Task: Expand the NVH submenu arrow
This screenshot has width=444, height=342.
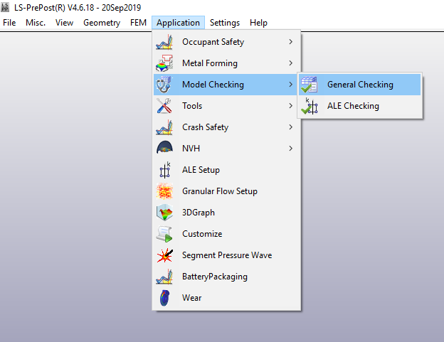Action: [x=290, y=149]
